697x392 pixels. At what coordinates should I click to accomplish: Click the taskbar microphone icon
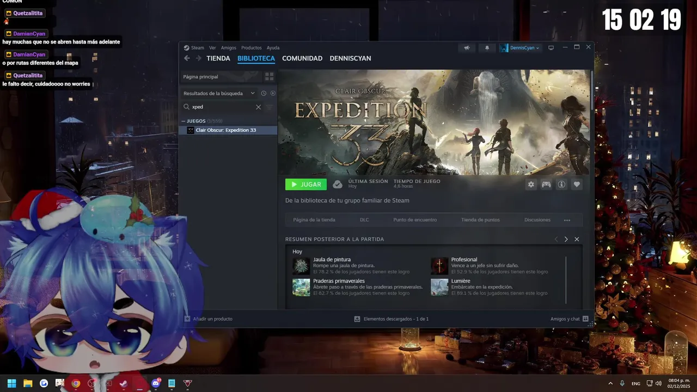click(622, 383)
